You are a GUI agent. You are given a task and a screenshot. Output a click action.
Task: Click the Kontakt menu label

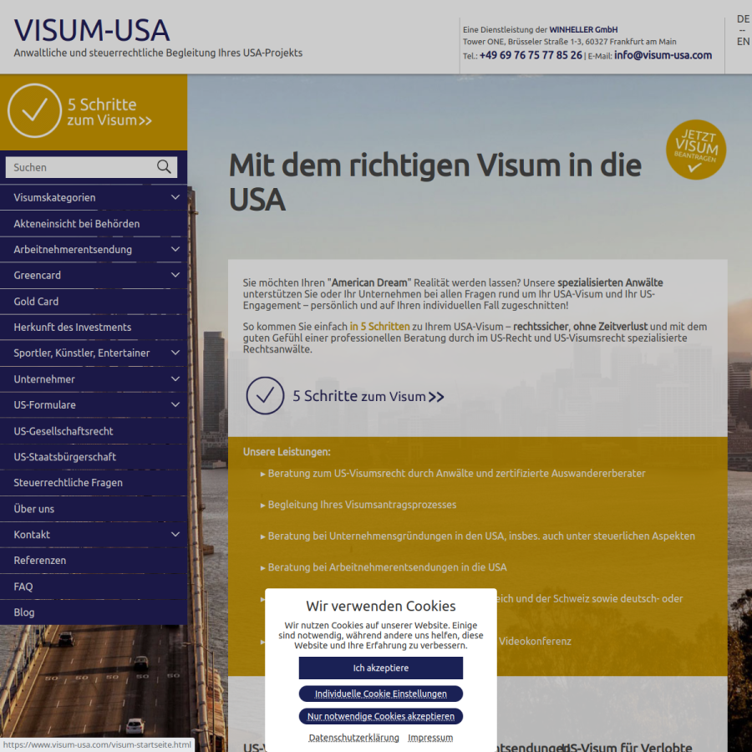(32, 535)
